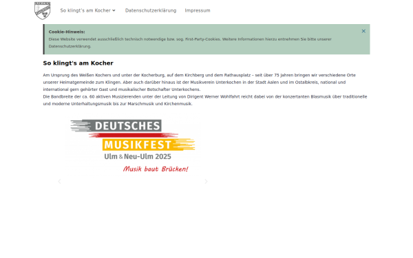413x258 pixels.
Task: Expand the So klingt's am Kocher menu
Action: tap(87, 10)
